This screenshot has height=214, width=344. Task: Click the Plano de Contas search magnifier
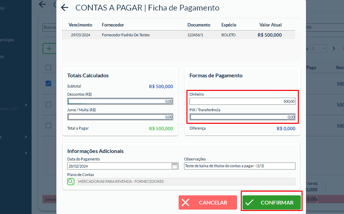(71, 181)
